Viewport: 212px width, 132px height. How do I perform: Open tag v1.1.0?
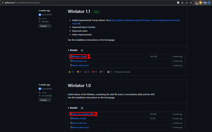pyautogui.click(x=44, y=19)
